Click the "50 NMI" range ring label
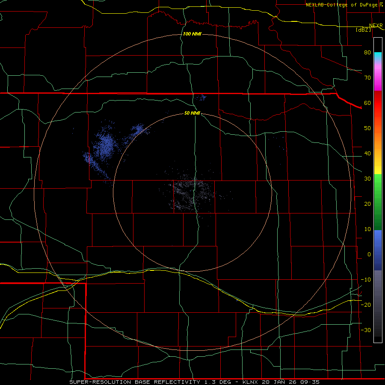The height and width of the screenshot is (385, 385). point(192,113)
